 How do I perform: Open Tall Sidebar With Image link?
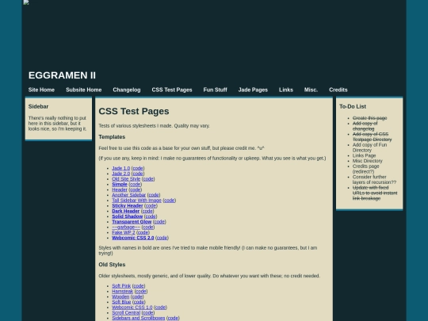pyautogui.click(x=136, y=201)
